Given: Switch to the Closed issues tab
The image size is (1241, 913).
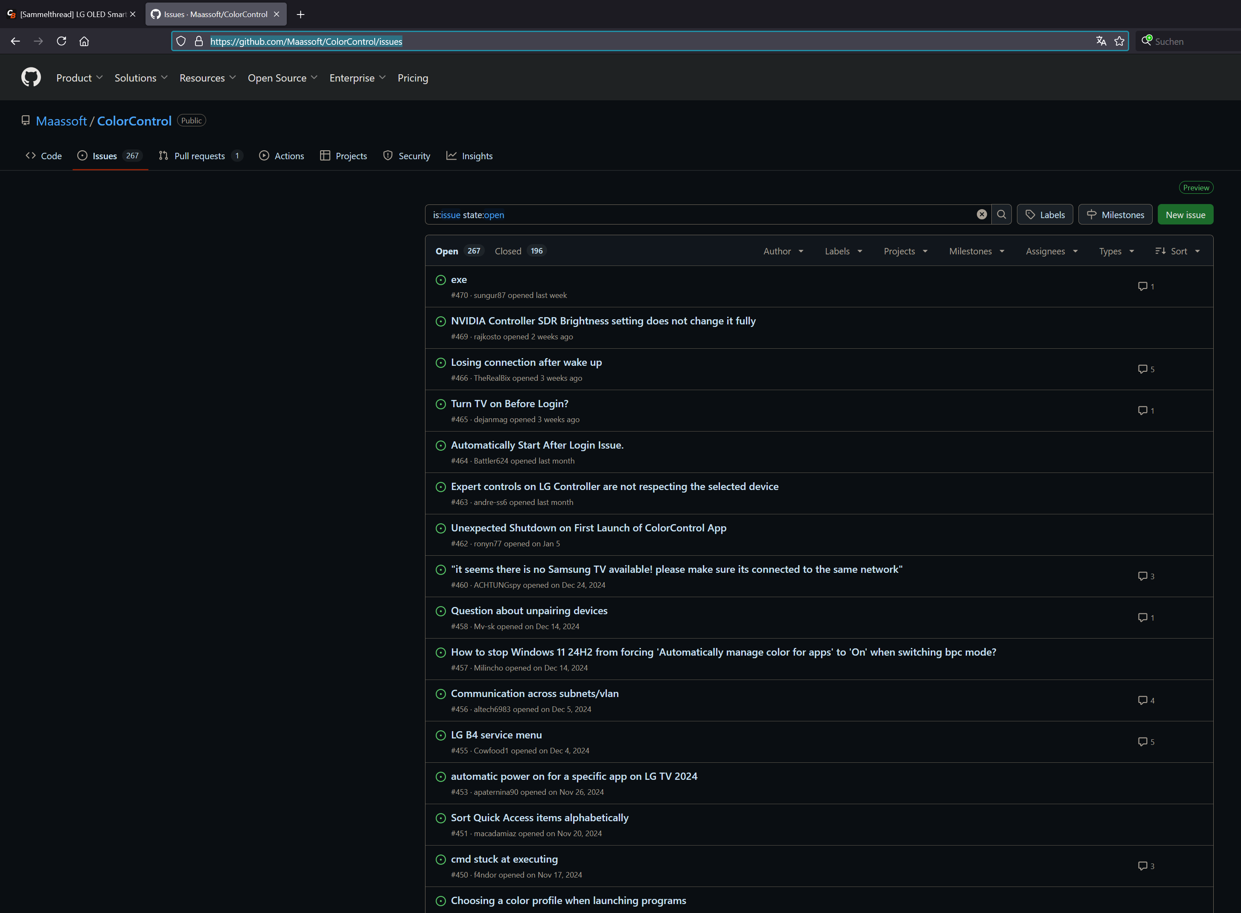Looking at the screenshot, I should (507, 251).
